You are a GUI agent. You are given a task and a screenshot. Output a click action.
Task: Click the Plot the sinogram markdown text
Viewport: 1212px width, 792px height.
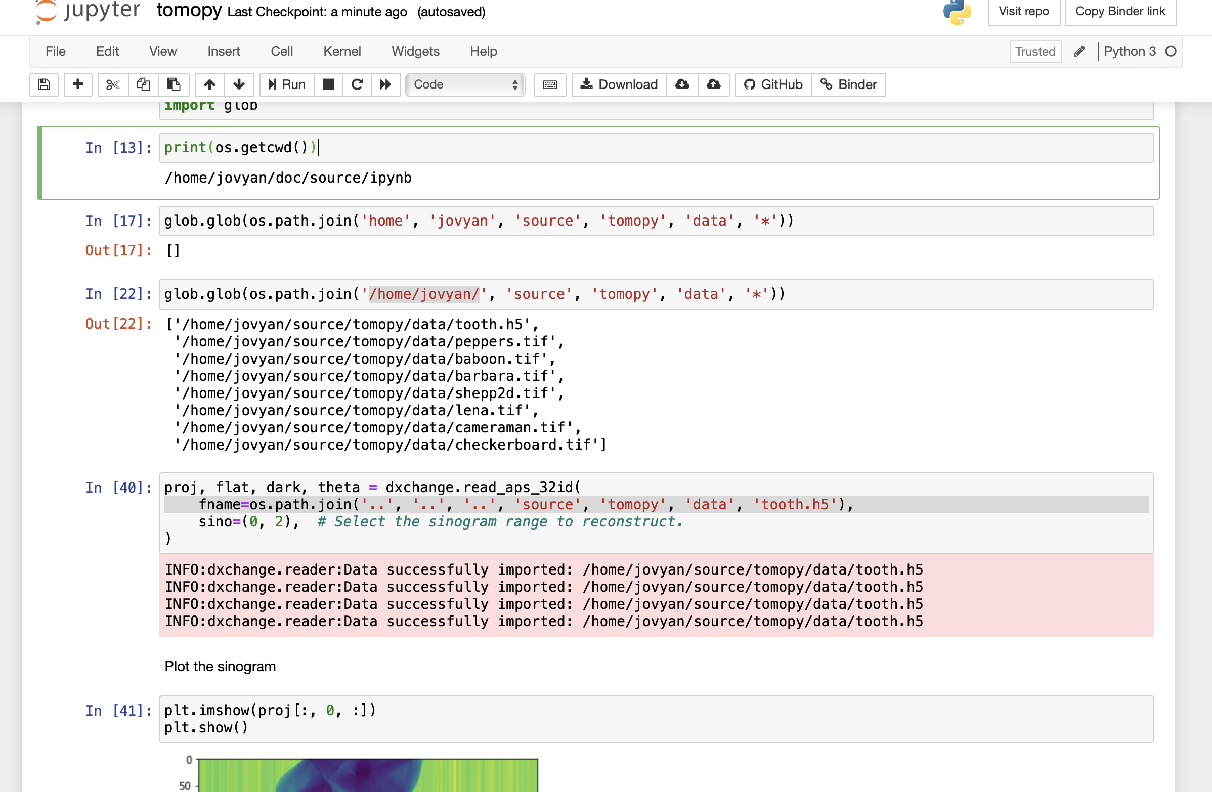[x=220, y=666]
